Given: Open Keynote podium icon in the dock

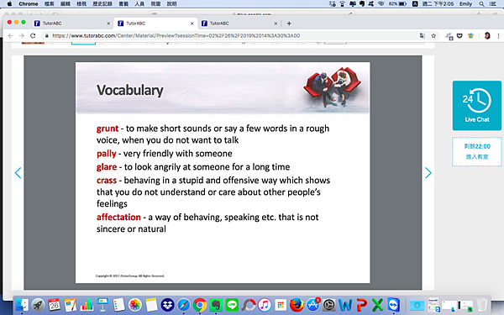Looking at the screenshot, I should click(x=102, y=305).
